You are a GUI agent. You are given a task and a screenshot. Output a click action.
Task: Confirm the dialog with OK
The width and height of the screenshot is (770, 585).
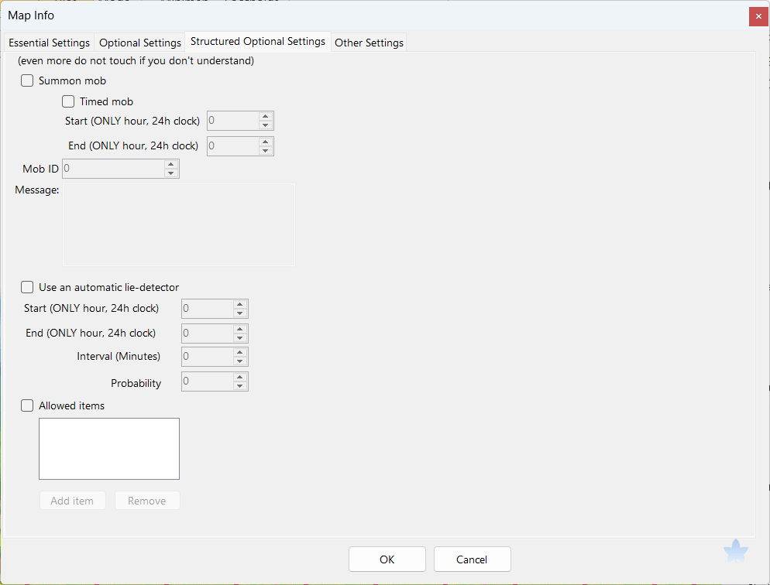click(x=387, y=559)
